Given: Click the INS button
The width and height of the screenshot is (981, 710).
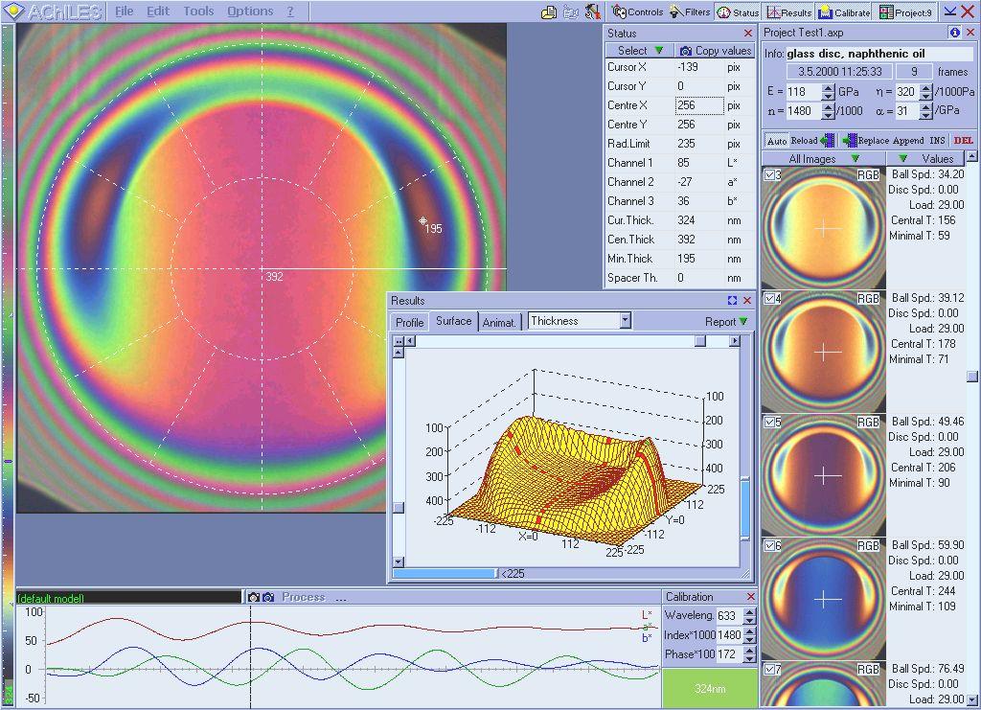Looking at the screenshot, I should coord(937,141).
